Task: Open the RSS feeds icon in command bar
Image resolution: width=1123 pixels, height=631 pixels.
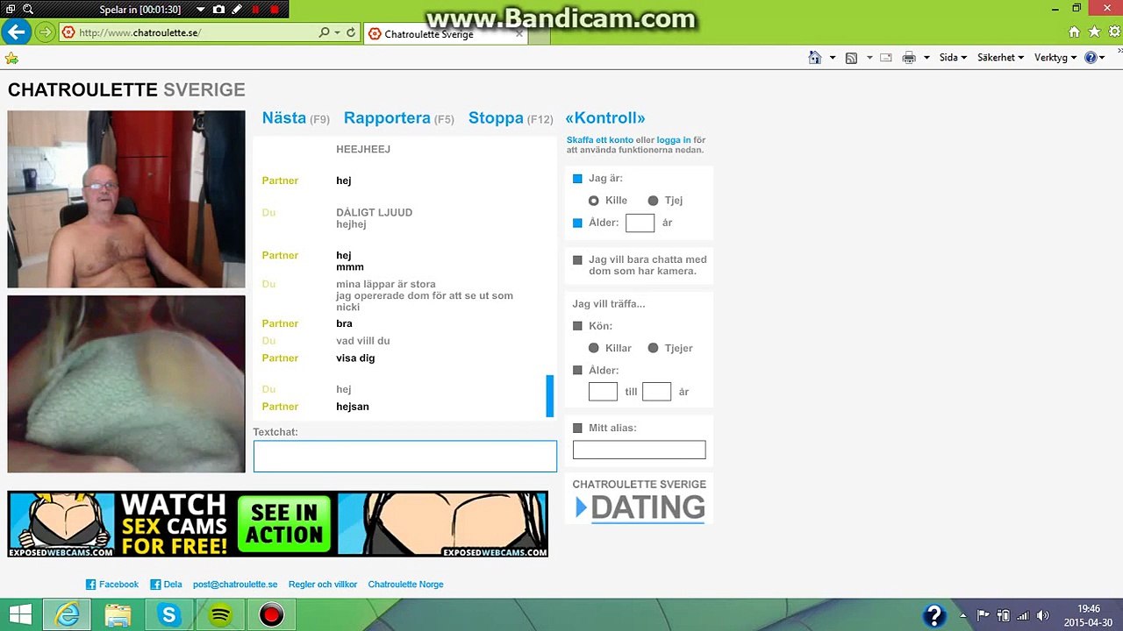Action: [x=851, y=58]
